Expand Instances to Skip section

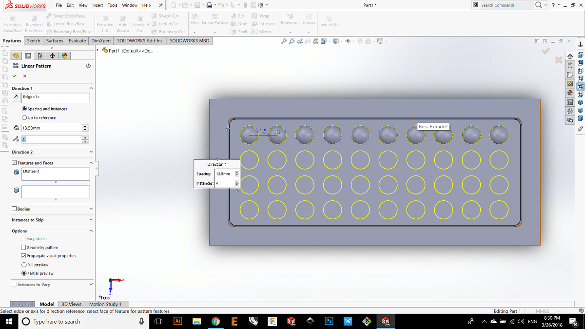pos(91,220)
